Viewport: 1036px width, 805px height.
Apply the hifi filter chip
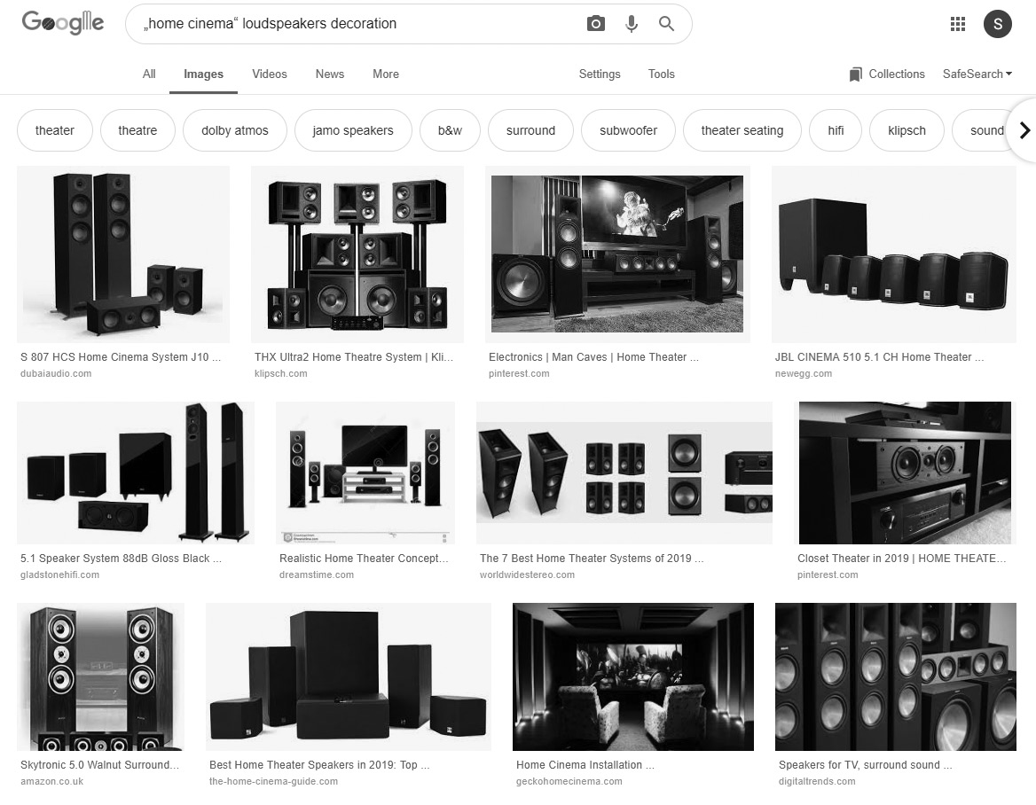point(836,130)
